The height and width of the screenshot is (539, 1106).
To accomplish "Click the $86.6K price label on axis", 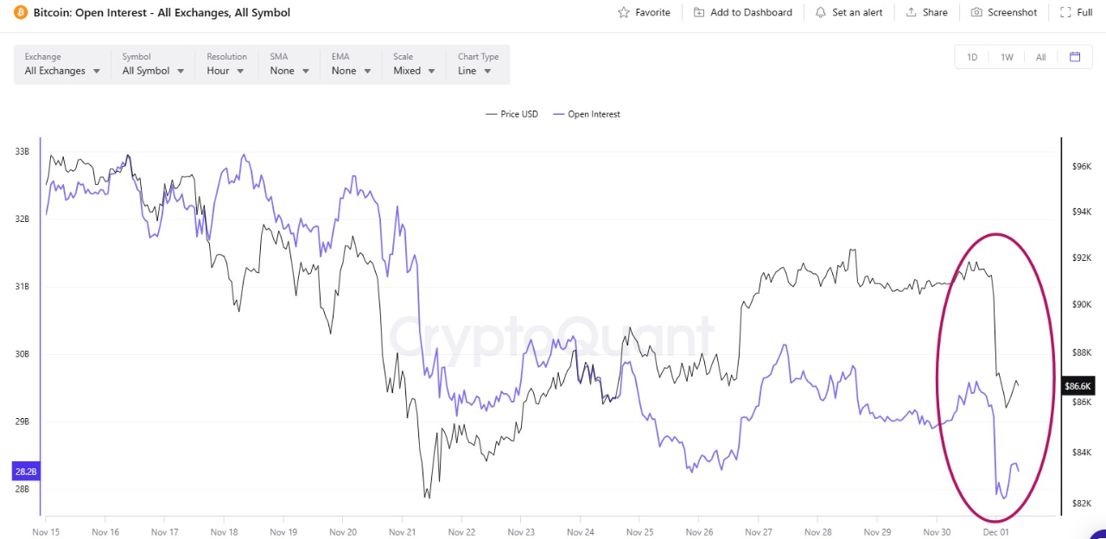I will (x=1077, y=386).
